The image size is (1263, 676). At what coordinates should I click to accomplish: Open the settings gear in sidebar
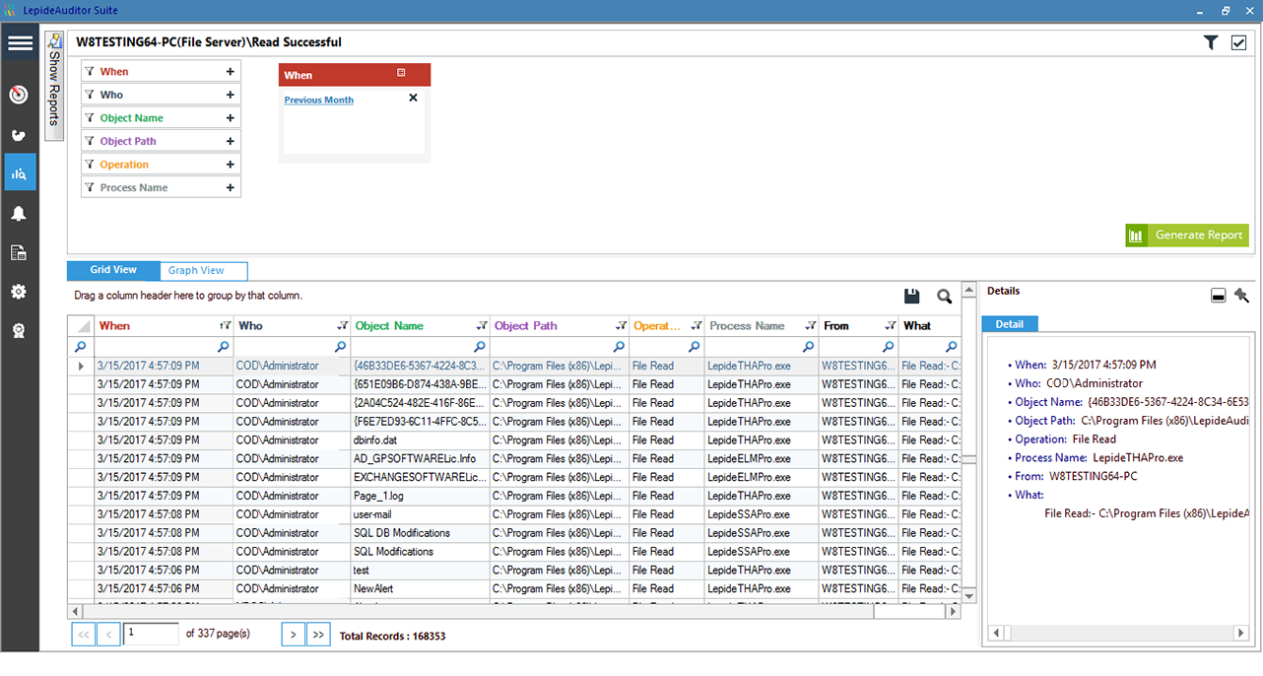[x=19, y=292]
